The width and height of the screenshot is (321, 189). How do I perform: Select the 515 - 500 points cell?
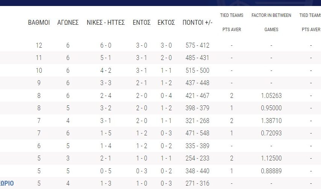197,70
